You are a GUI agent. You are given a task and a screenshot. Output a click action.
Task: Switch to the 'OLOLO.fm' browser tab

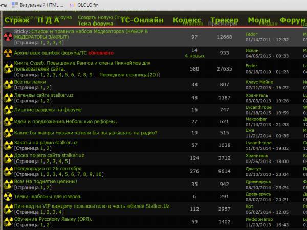pyautogui.click(x=88, y=5)
